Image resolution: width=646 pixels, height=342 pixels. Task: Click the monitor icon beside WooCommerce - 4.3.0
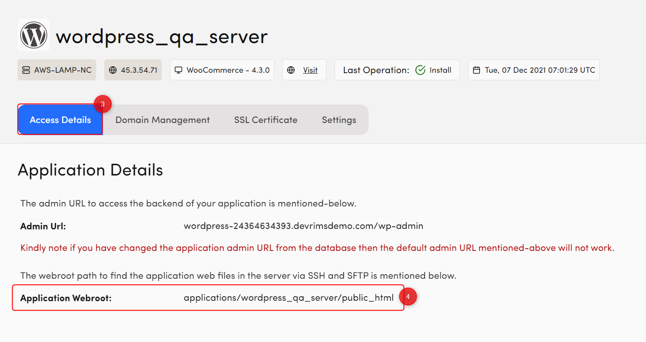click(178, 70)
